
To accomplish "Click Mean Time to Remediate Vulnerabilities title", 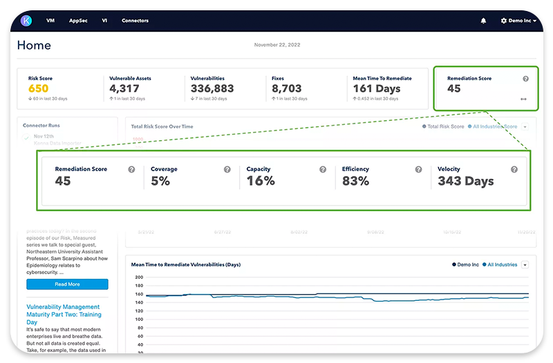I will point(186,264).
